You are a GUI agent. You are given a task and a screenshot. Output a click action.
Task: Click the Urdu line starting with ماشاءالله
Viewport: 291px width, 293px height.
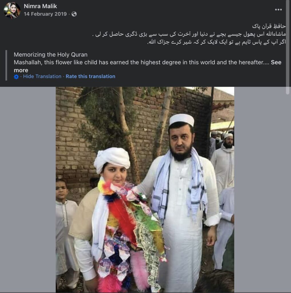click(x=189, y=34)
